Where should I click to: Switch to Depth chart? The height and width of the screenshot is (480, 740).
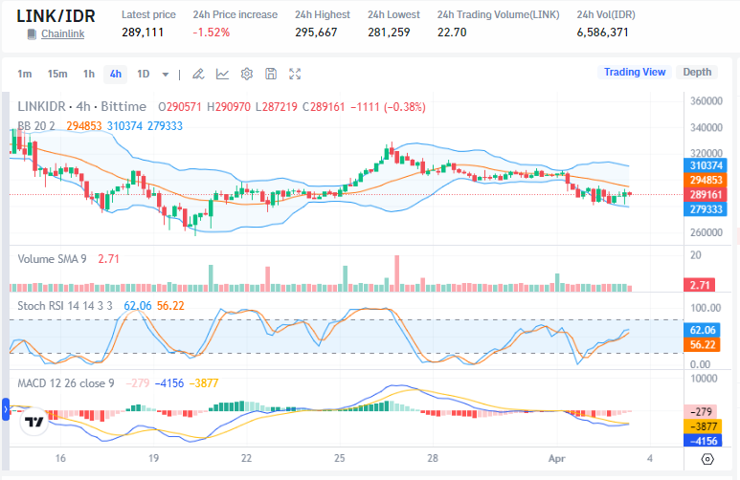(697, 72)
